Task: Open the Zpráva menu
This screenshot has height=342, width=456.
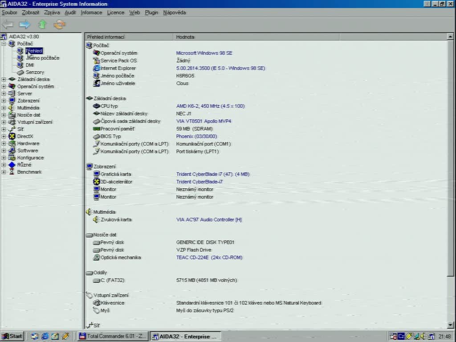Action: 52,12
